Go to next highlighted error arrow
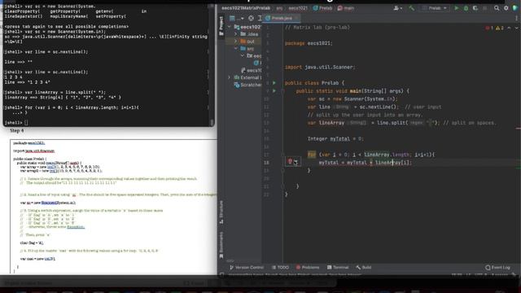The height and width of the screenshot is (293, 521). (x=516, y=28)
